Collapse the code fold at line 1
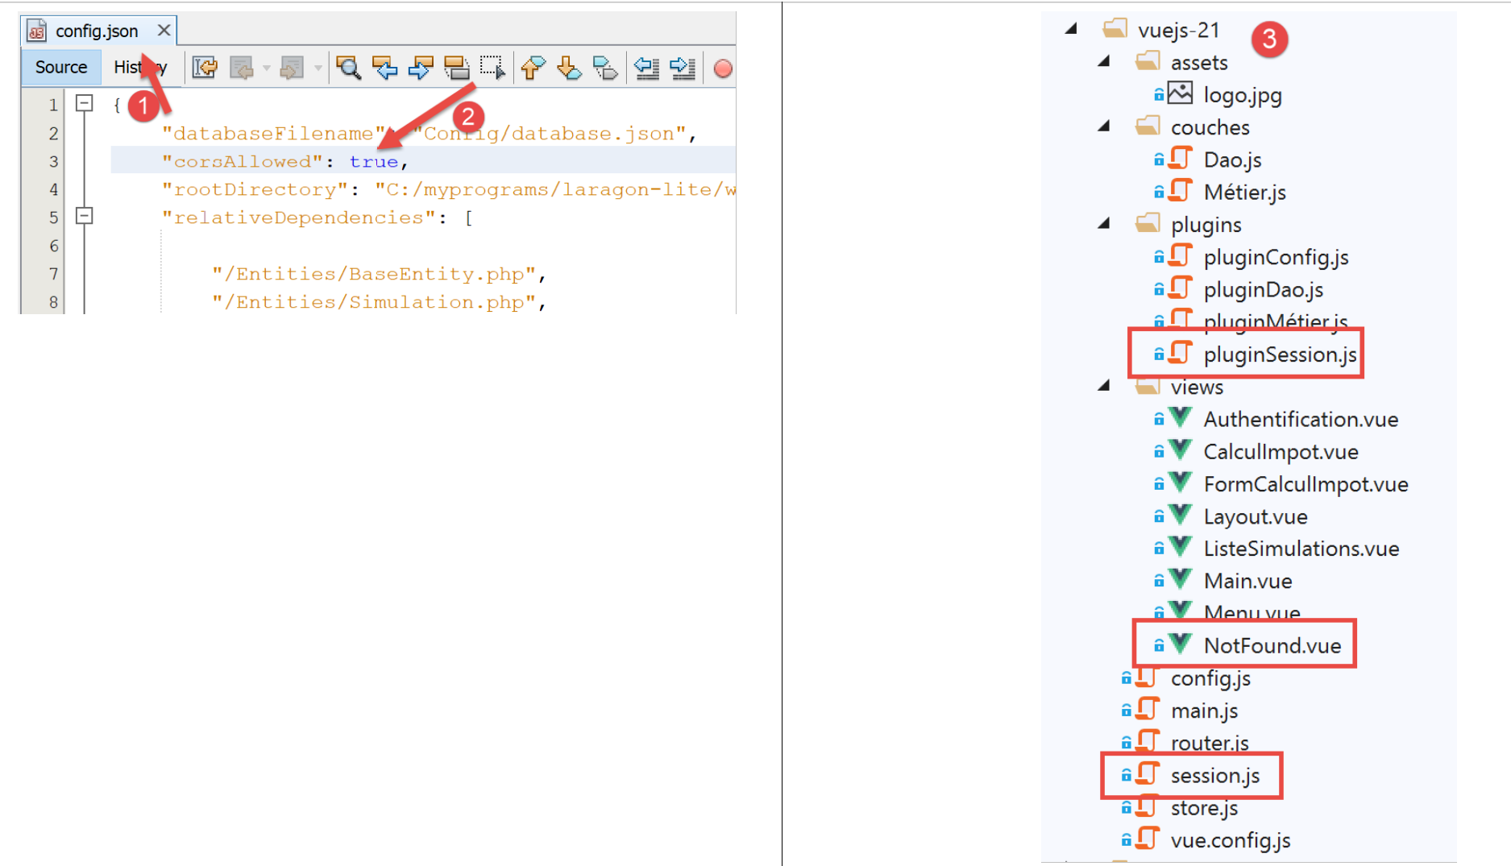Viewport: 1511px width, 866px height. (x=84, y=103)
